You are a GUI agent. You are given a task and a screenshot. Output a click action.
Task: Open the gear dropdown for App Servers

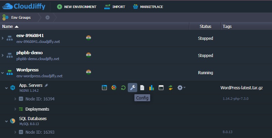(181, 88)
